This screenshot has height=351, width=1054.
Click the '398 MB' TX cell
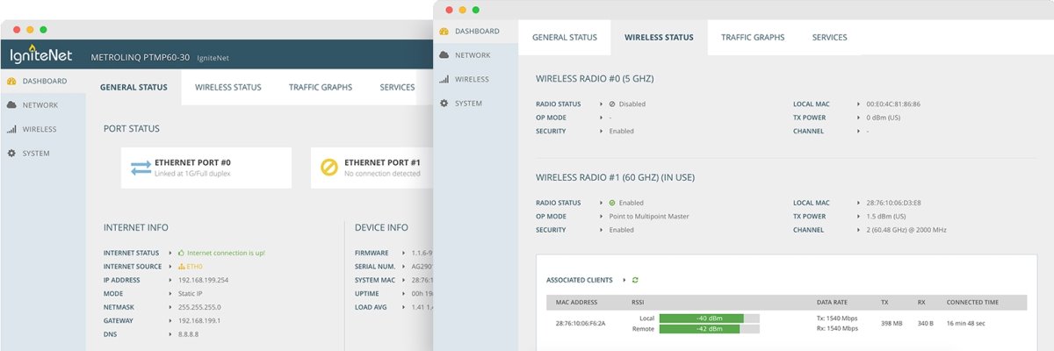[x=893, y=323]
